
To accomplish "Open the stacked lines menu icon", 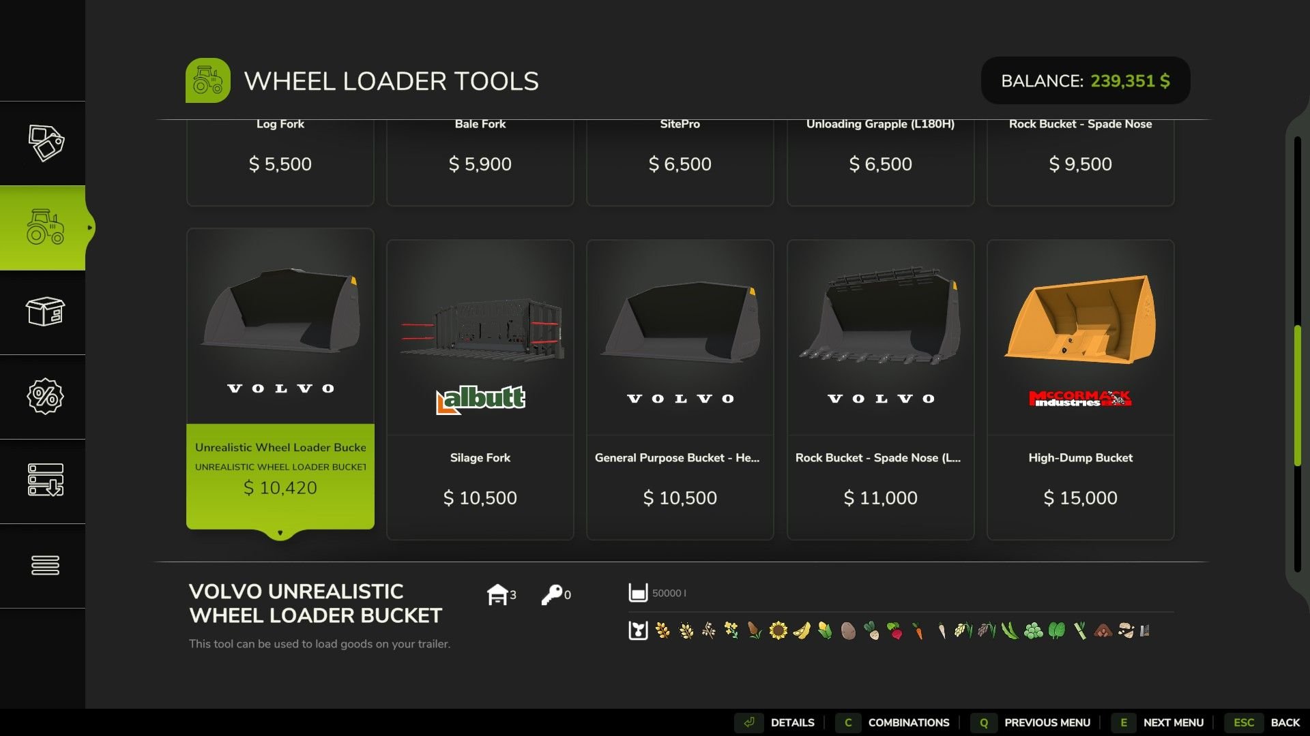I will (x=46, y=565).
